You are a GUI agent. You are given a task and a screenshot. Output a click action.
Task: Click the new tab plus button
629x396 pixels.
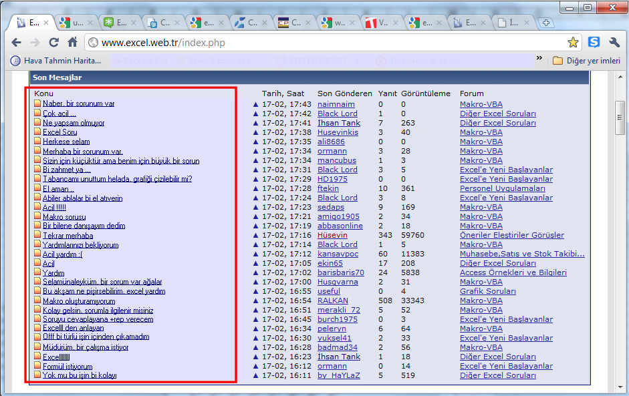point(546,23)
